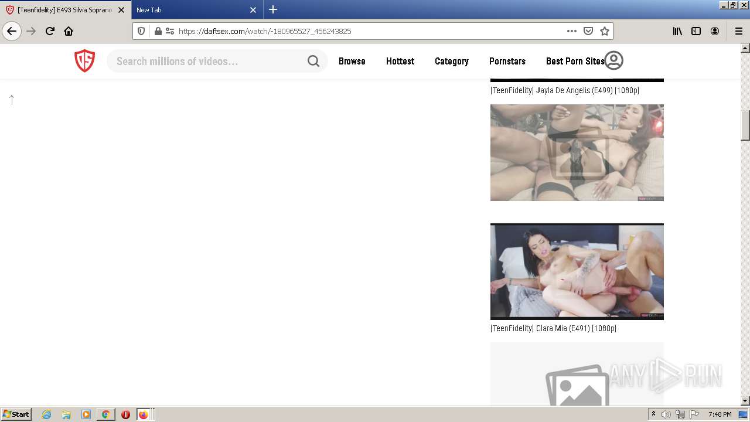Save page to Pocket

588,31
